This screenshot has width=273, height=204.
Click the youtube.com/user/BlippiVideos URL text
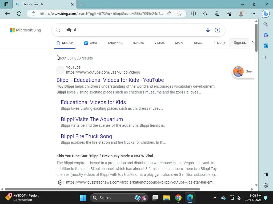[x=103, y=72]
